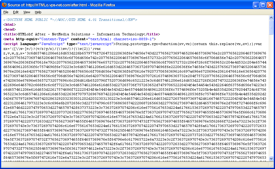The width and height of the screenshot is (275, 169).
Task: Open the Help menu
Action: point(38,12)
